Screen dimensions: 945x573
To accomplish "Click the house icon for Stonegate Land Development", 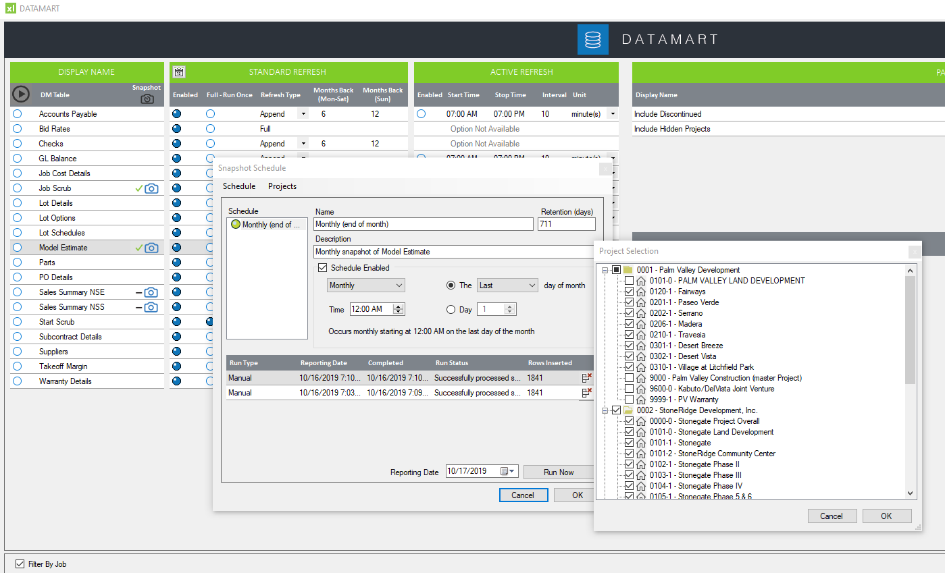I will click(x=641, y=432).
